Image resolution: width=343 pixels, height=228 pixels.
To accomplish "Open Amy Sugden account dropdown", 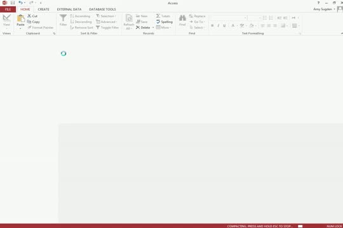I will click(324, 9).
